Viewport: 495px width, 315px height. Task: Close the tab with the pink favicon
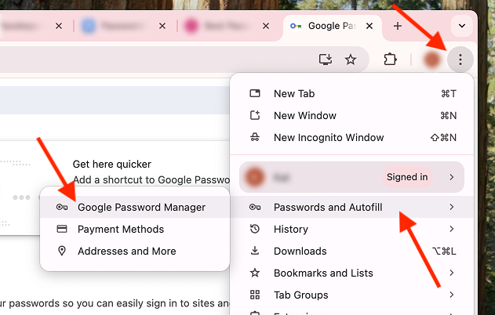266,26
